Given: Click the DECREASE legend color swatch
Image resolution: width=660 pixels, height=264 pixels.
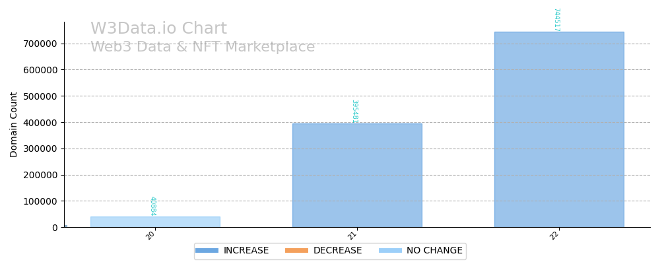Looking at the screenshot, I should (x=296, y=251).
